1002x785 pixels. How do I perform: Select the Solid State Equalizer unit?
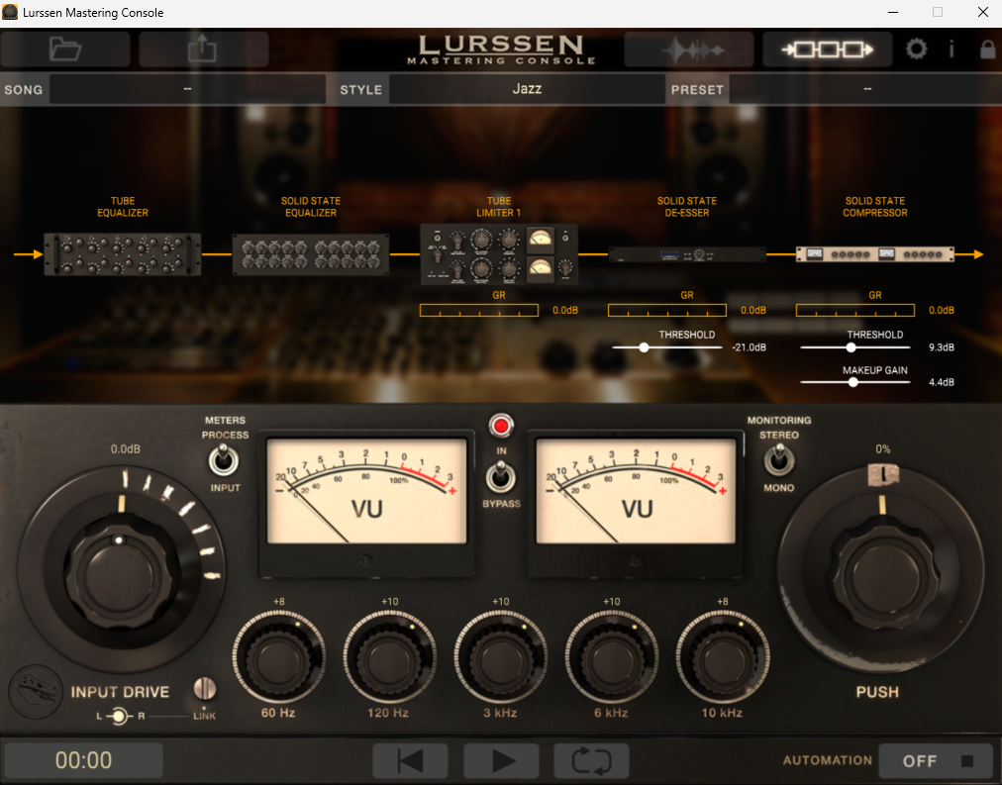tap(311, 254)
